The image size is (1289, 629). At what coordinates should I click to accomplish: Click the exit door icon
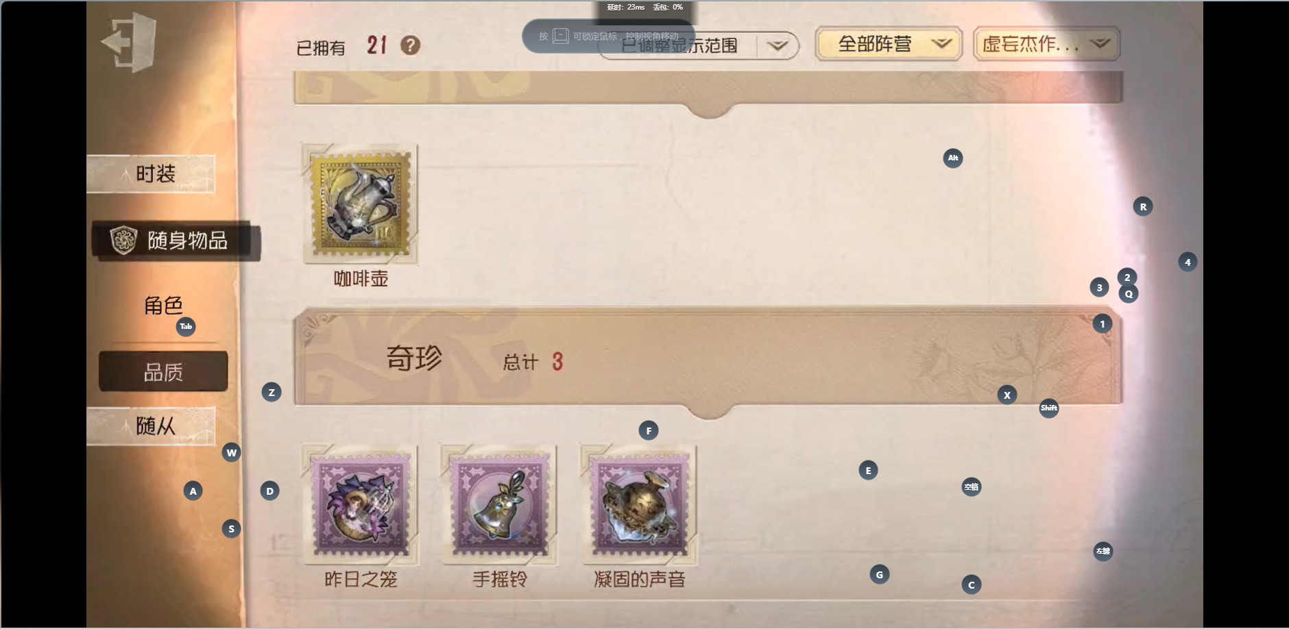click(129, 42)
